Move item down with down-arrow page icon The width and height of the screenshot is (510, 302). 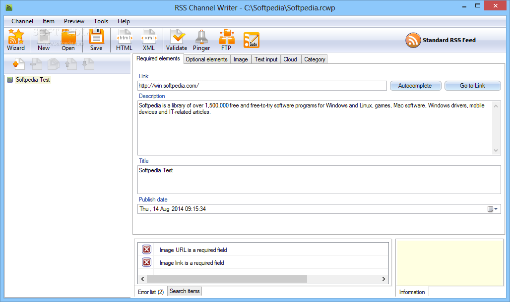[x=88, y=64]
